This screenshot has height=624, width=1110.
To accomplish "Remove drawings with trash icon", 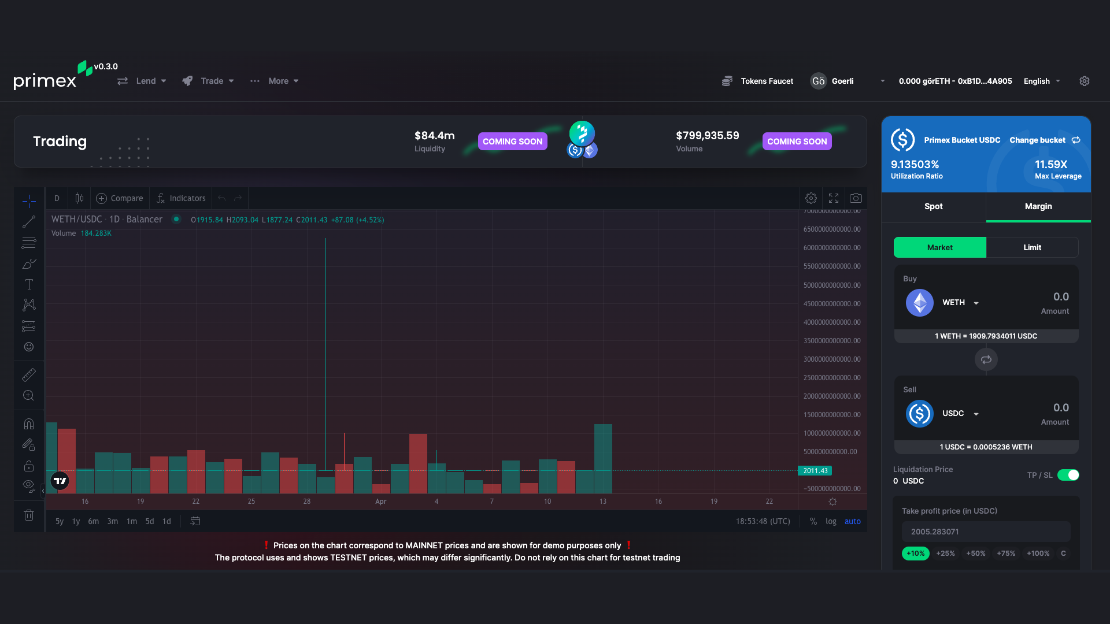I will point(29,515).
